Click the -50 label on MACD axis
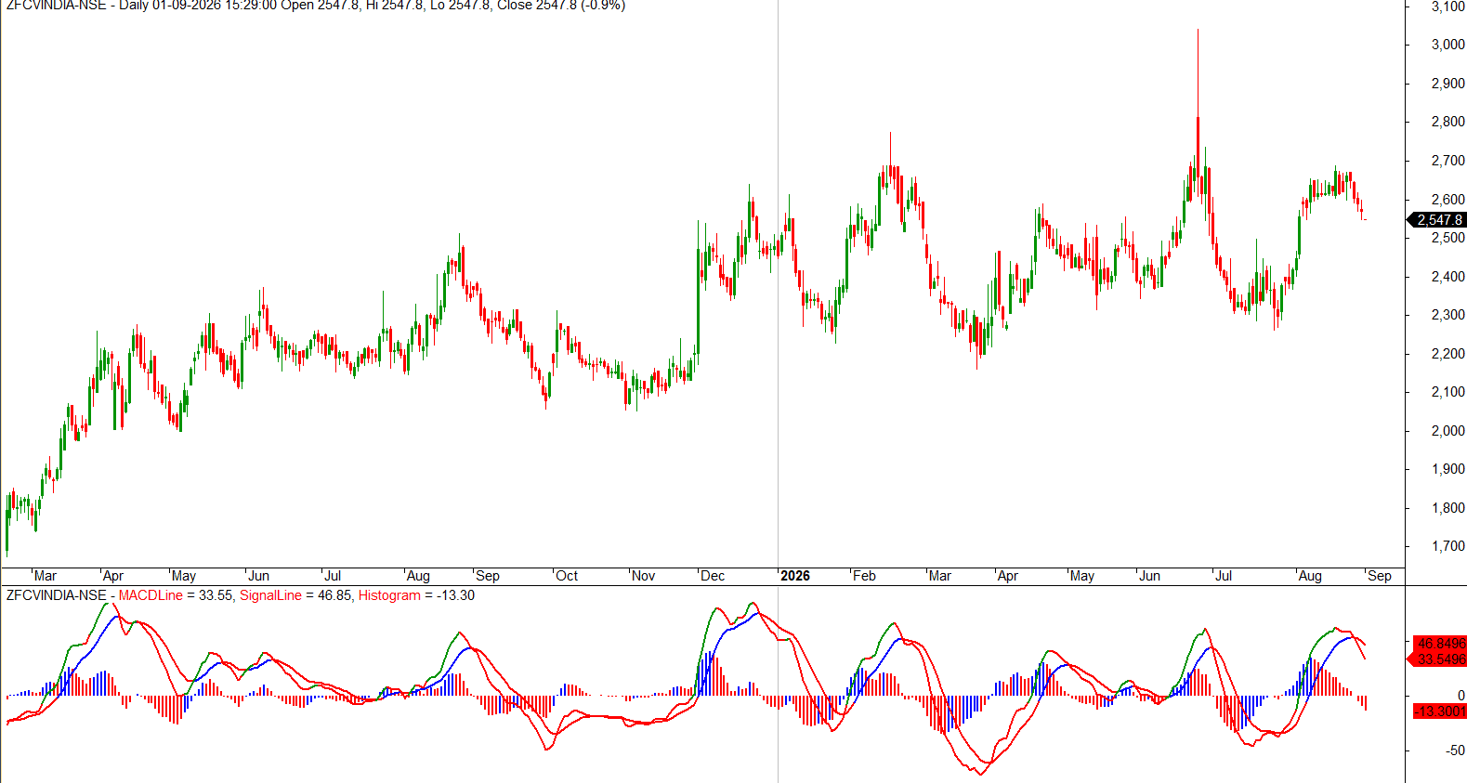This screenshot has height=783, width=1467. coord(1456,750)
